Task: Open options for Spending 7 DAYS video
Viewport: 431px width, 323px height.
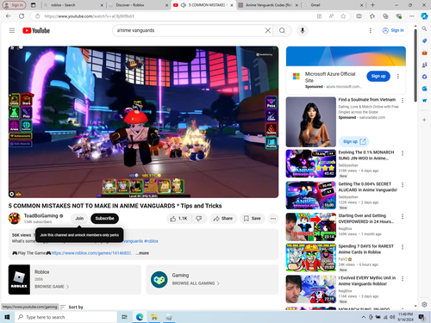Action: (403, 247)
